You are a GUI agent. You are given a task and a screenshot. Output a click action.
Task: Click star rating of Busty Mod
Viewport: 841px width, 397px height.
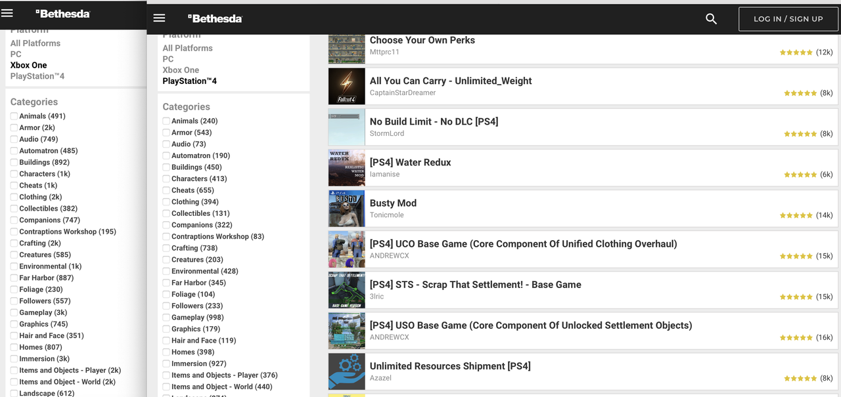coord(796,215)
